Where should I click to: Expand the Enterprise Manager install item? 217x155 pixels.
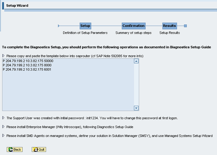[4, 127]
